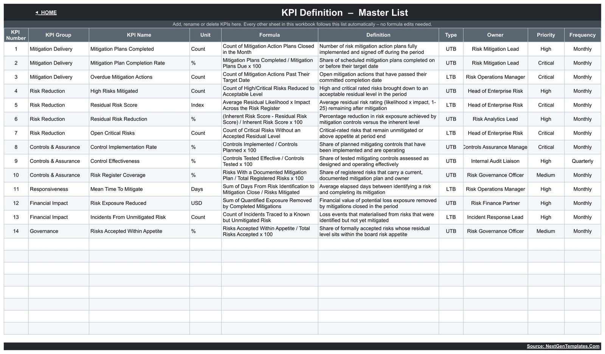605x354 pixels.
Task: Select the 'Responsiveness' KPI group cell
Action: [x=59, y=189]
